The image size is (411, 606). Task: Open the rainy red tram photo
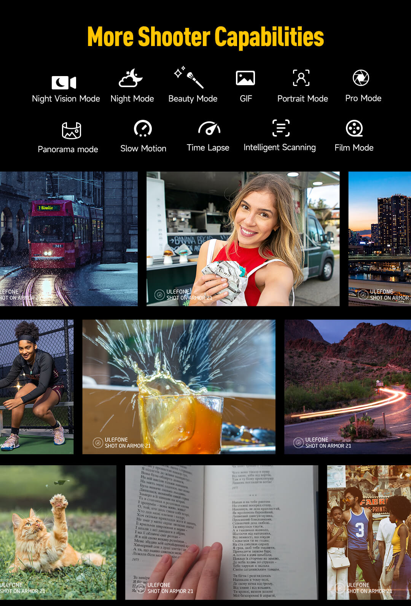pyautogui.click(x=68, y=239)
